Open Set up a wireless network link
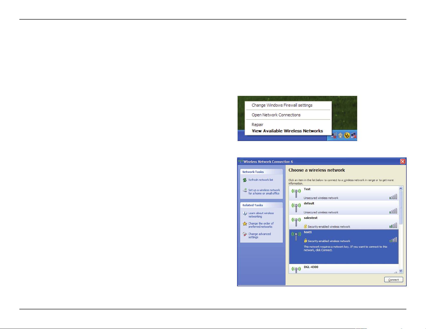 click(x=264, y=192)
